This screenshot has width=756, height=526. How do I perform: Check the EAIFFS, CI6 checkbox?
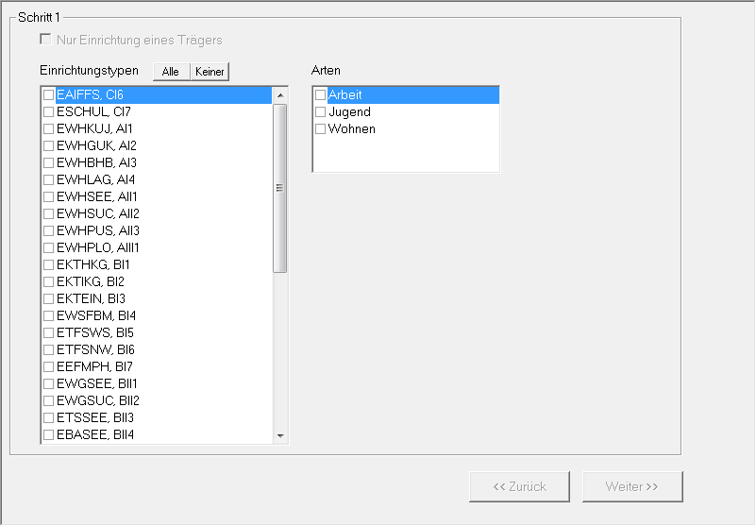pos(48,94)
